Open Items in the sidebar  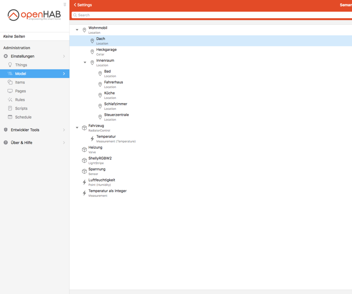[x=35, y=82]
